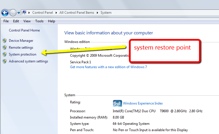Screen dimensions: 219x134
Task: Open the Windows Experience Index link
Action: [x=143, y=103]
